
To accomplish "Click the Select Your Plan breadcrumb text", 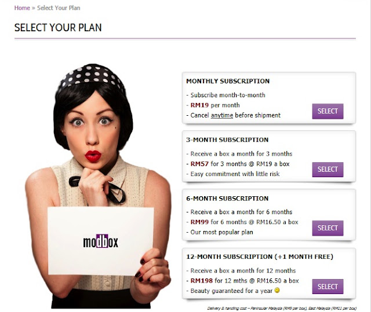I will [x=59, y=8].
